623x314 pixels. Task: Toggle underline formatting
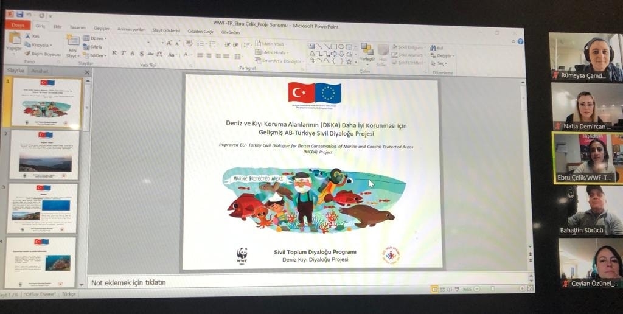click(x=133, y=54)
